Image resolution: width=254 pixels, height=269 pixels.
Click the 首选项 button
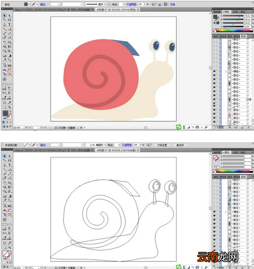pos(180,145)
